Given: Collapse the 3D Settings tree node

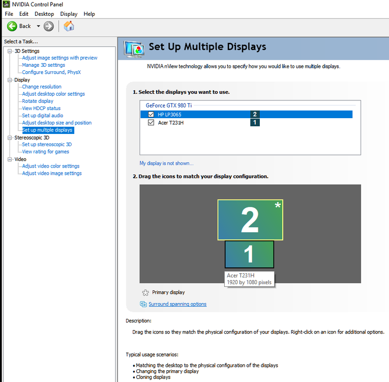Looking at the screenshot, I should coord(10,51).
